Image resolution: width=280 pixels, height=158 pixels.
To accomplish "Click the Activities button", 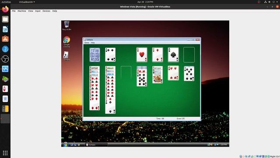I will [6, 2].
